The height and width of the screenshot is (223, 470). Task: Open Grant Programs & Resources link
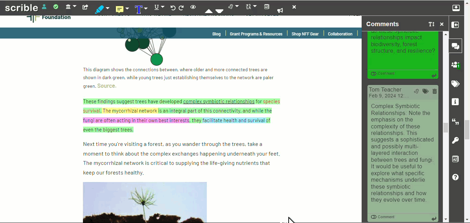pyautogui.click(x=256, y=34)
